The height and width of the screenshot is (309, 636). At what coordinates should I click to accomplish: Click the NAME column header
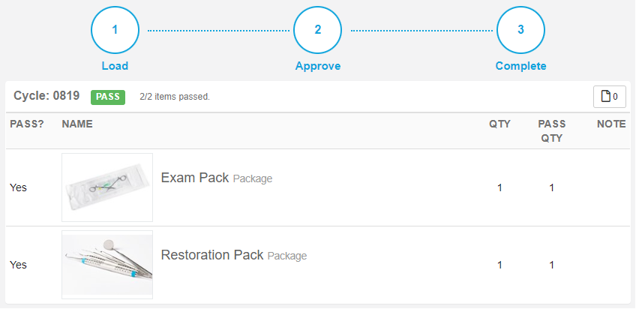click(x=77, y=124)
